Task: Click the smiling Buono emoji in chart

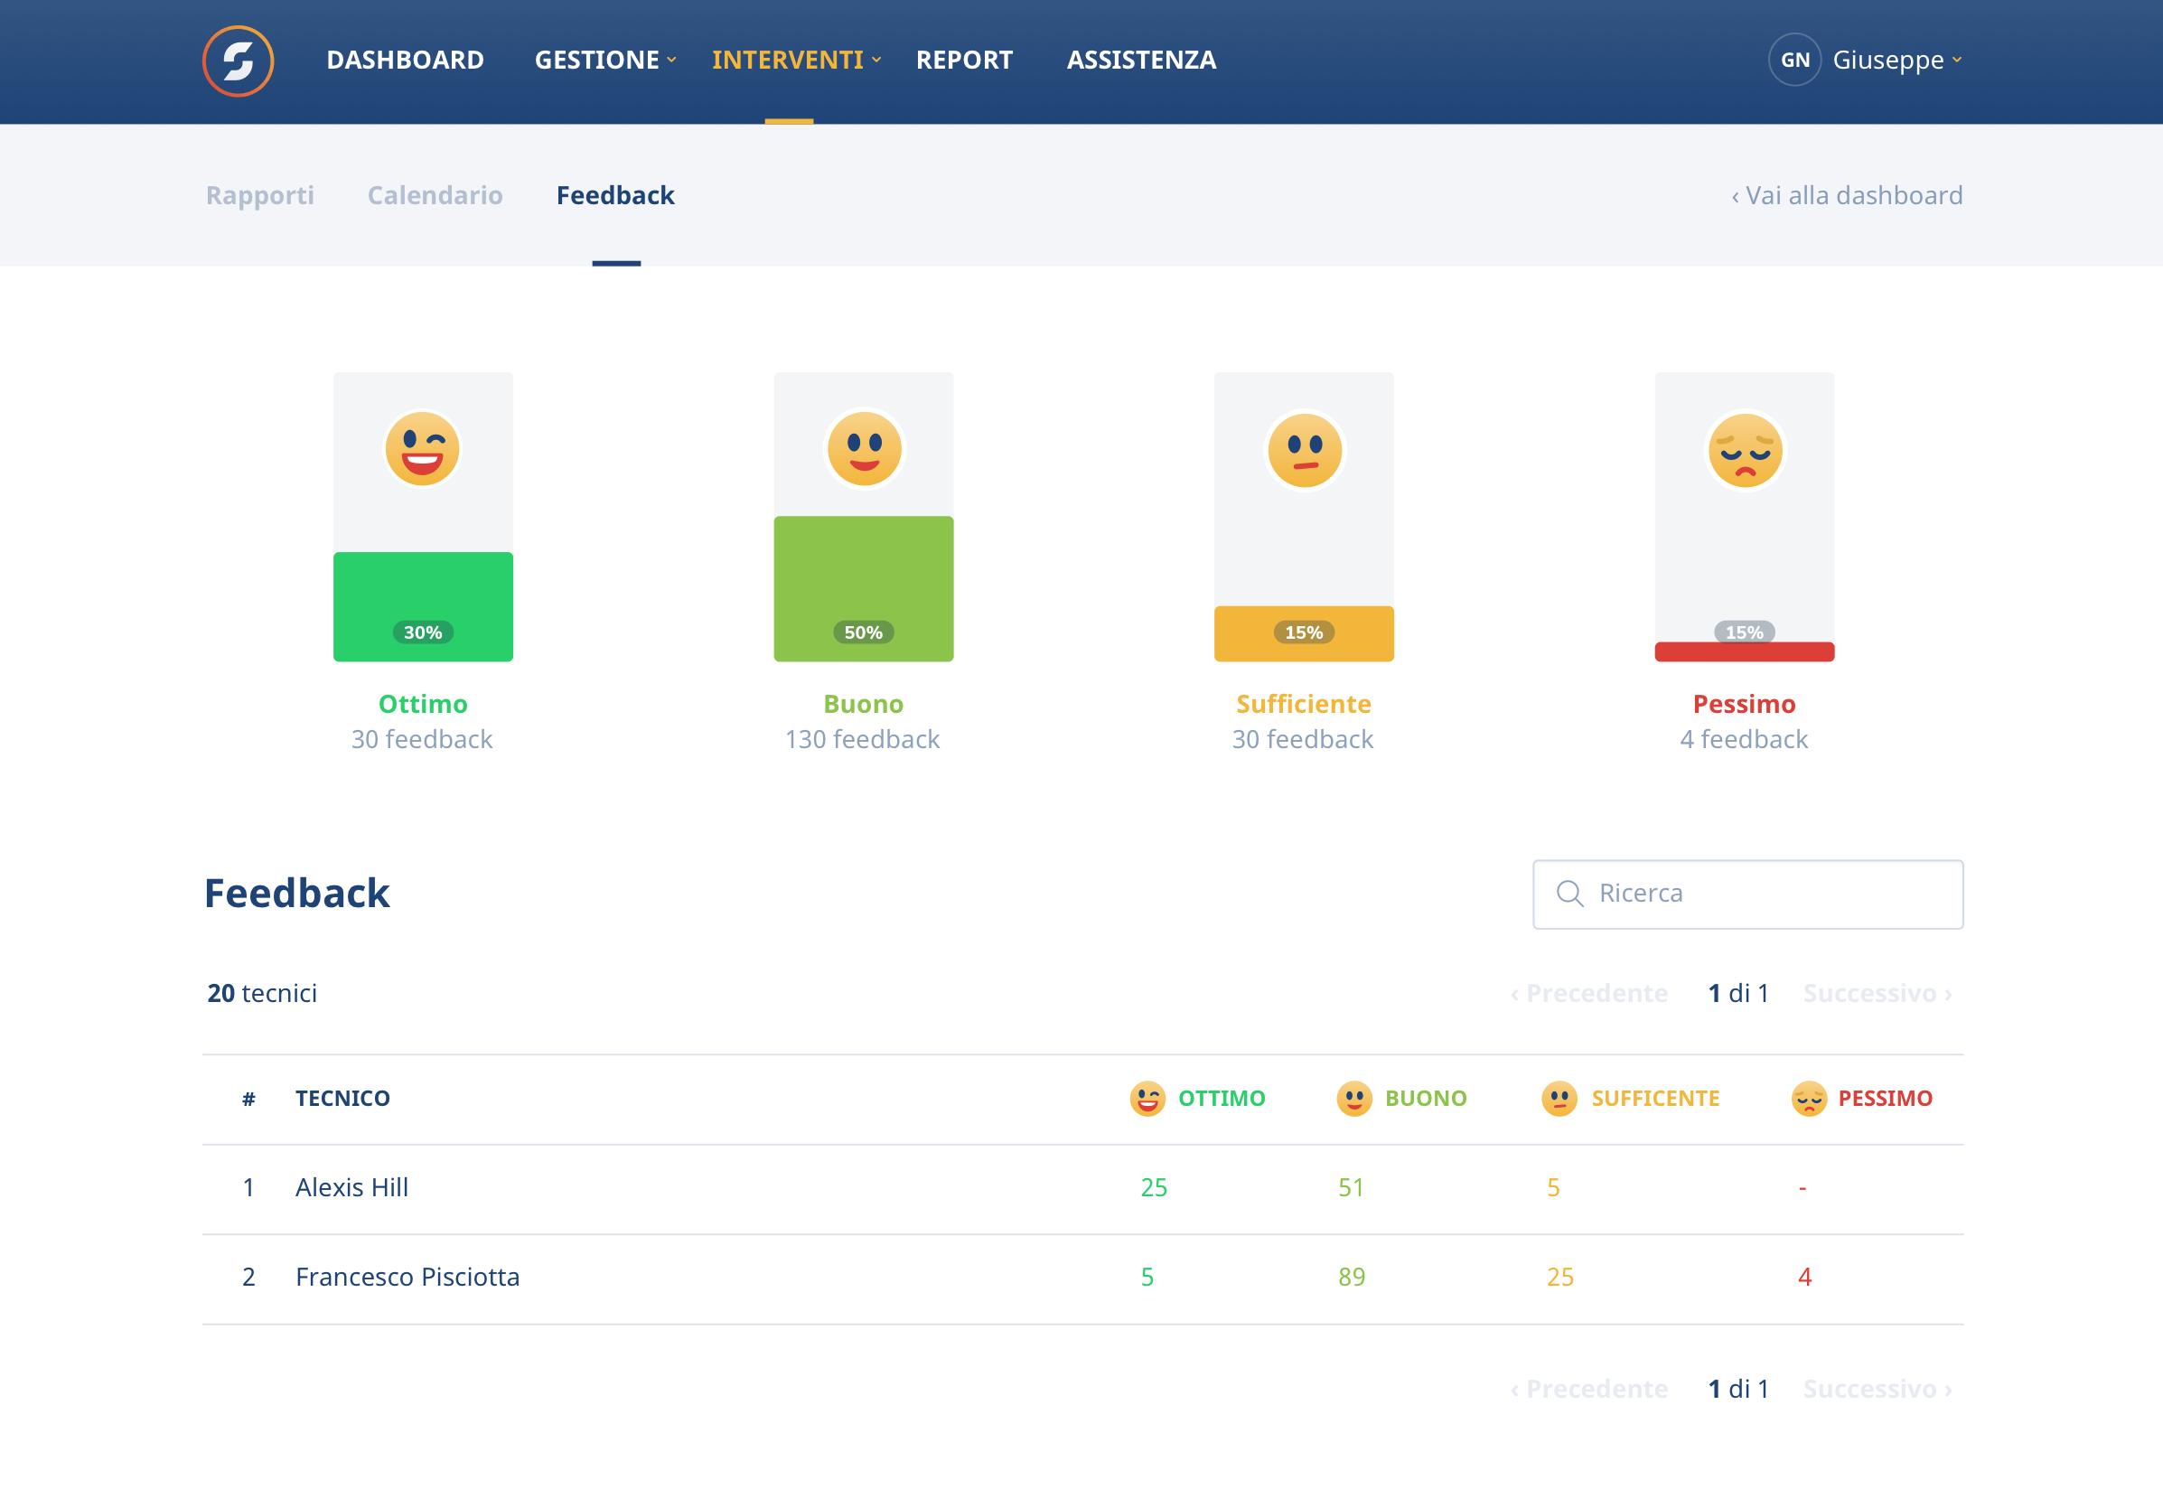Action: coord(864,449)
